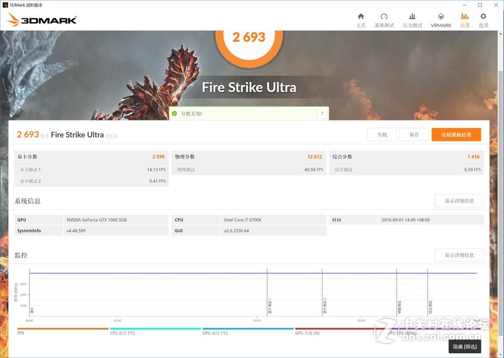Click the green checkmark beside 分数无效

(175, 113)
